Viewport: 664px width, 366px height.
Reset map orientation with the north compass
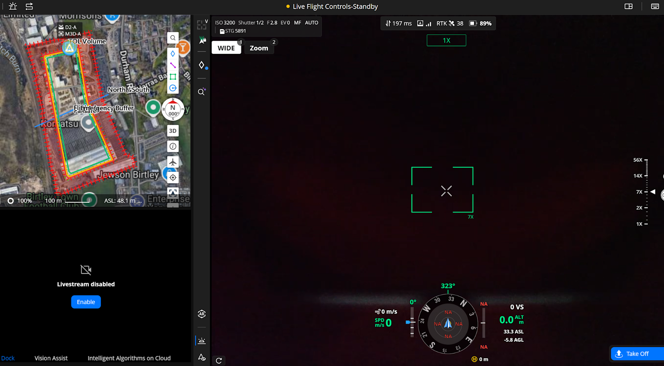pos(173,109)
